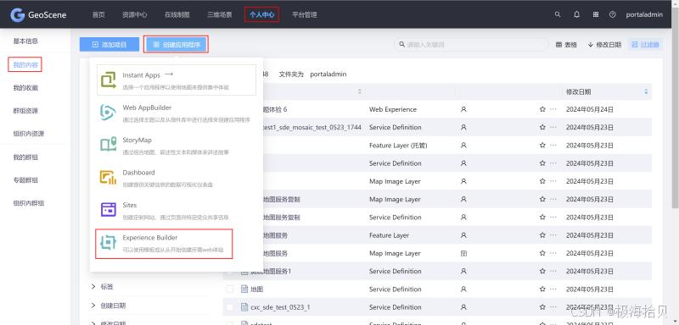Open more options for 地图服务1 row
Viewport: 679px width, 325px height.
click(553, 272)
